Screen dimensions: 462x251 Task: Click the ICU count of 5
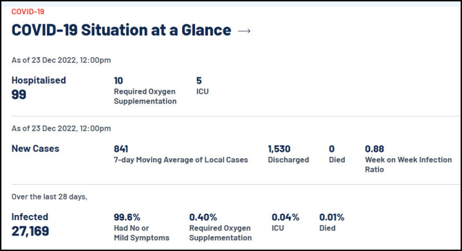click(199, 80)
